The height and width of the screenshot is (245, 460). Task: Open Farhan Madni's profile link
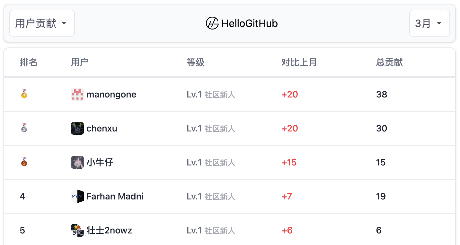pyautogui.click(x=115, y=197)
